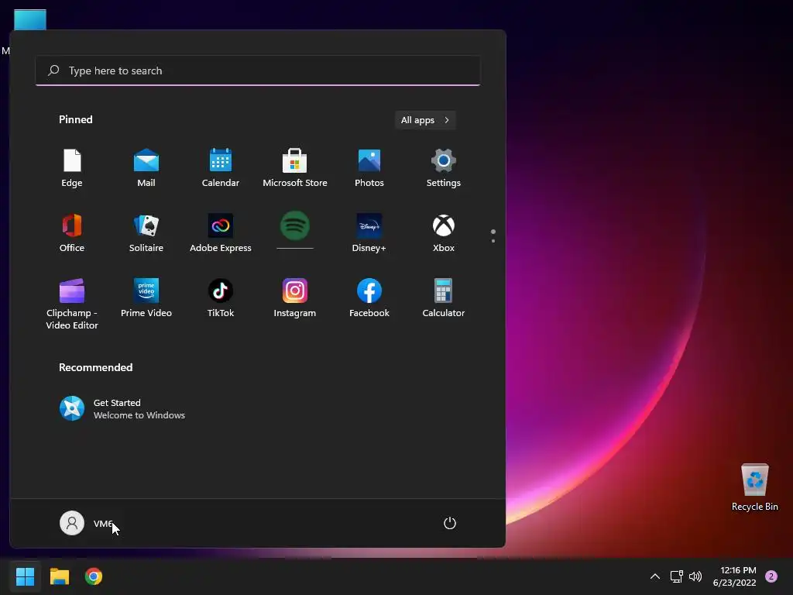
Task: Open network status tray icon
Action: (x=676, y=576)
